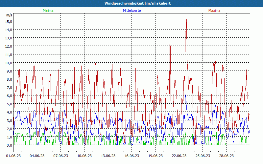Click the 01.06.23 date label

(13, 156)
